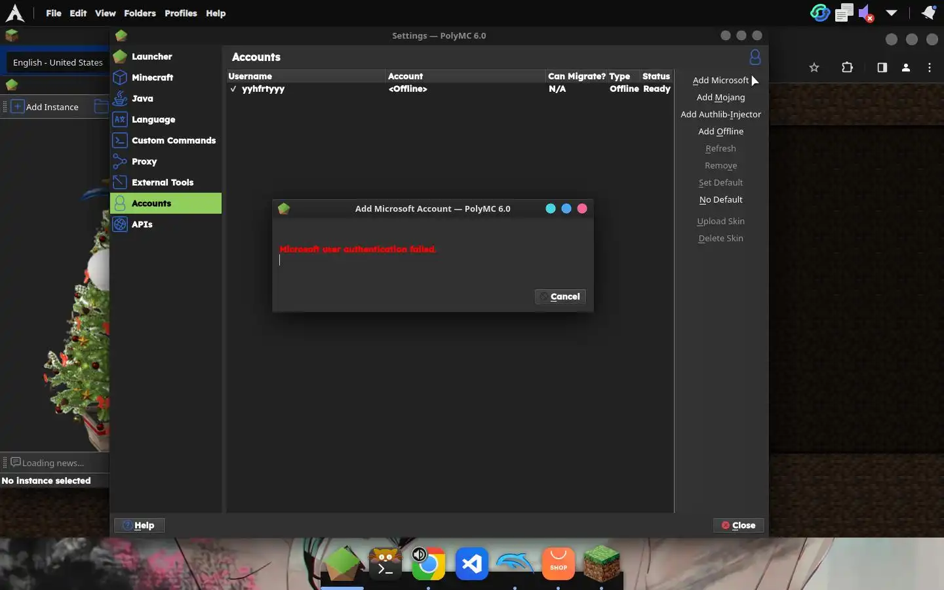
Task: Click Add Instance in PolyMC main window
Action: pos(45,107)
